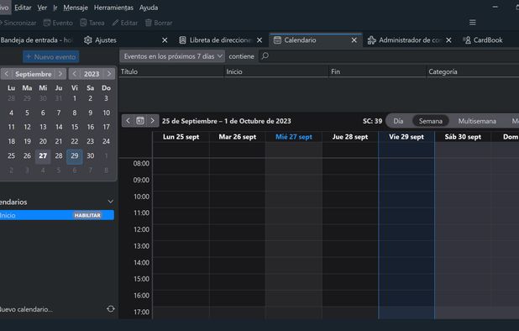
Task: Select day 29 in mini calendar
Action: [75, 156]
